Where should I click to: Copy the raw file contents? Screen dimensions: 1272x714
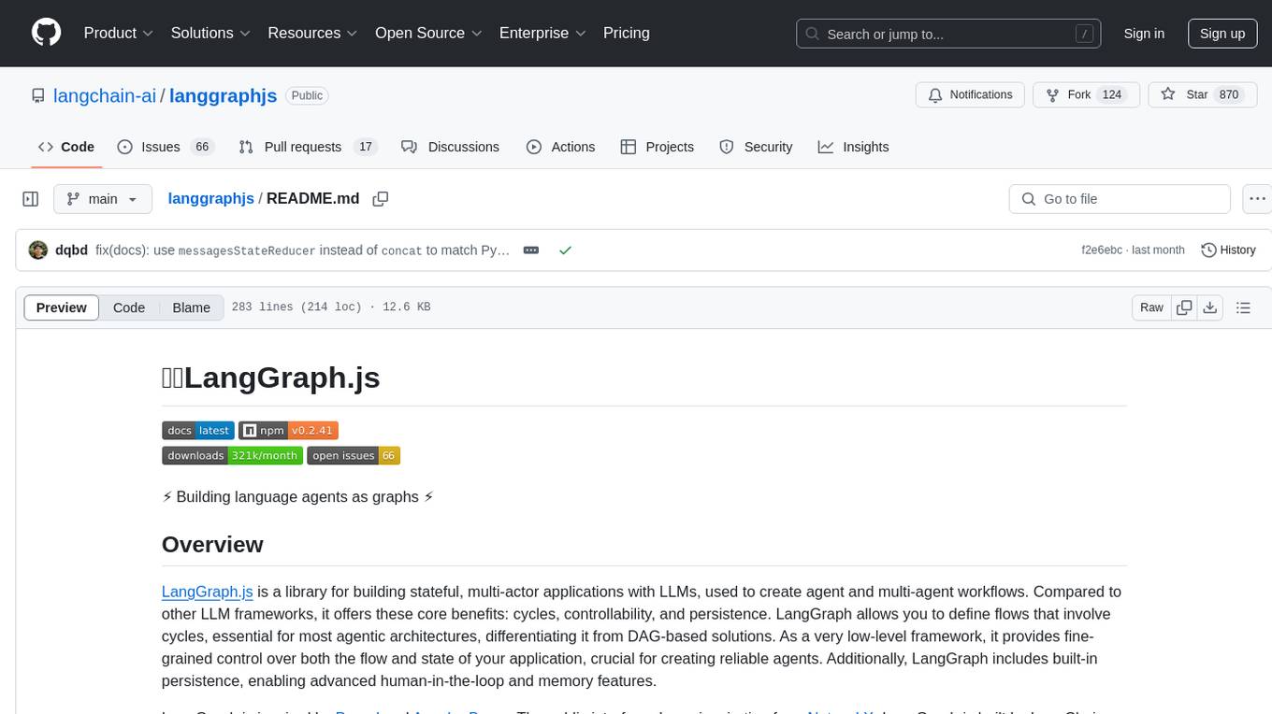1184,307
